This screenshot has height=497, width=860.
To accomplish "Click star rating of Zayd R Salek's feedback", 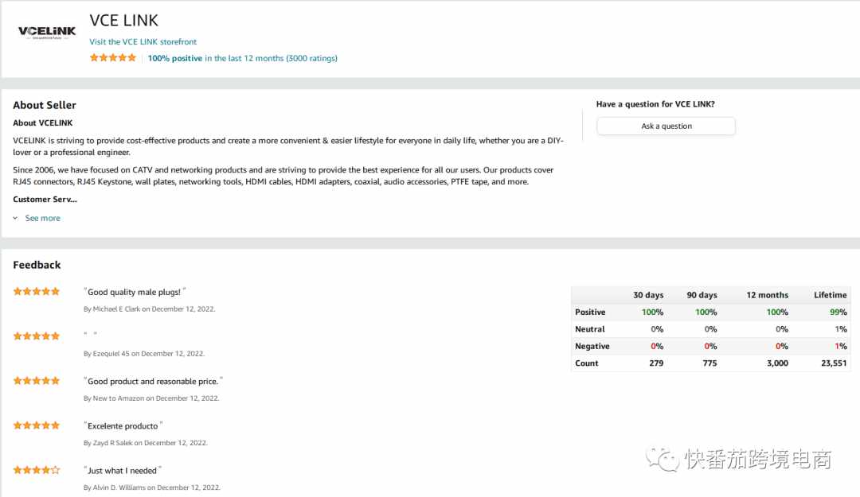I will pyautogui.click(x=37, y=425).
